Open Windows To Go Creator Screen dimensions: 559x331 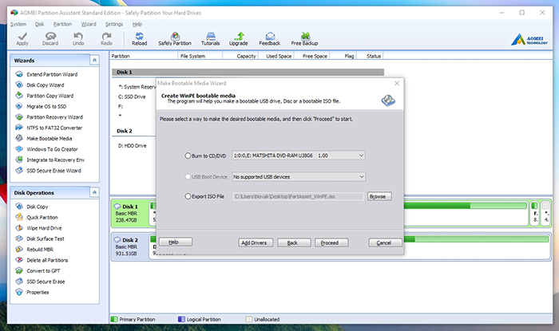point(52,149)
